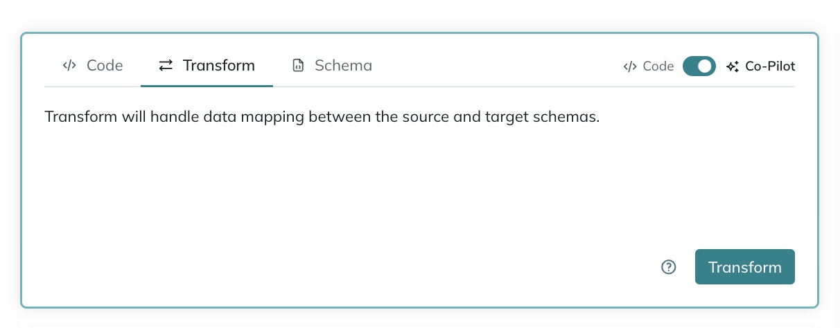
Task: Open help via the question mark icon
Action: 669,267
